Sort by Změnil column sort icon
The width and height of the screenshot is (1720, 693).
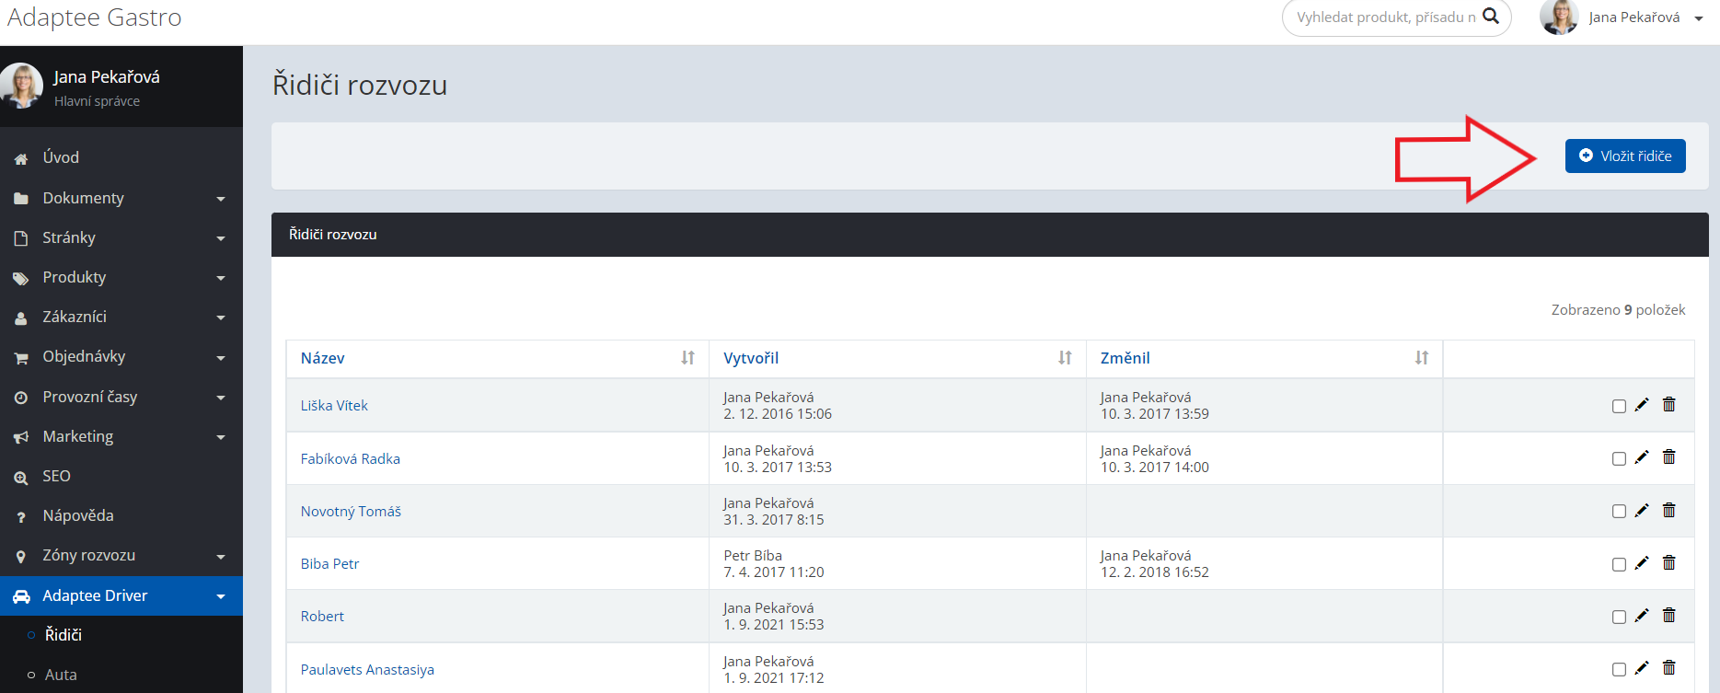1422,358
